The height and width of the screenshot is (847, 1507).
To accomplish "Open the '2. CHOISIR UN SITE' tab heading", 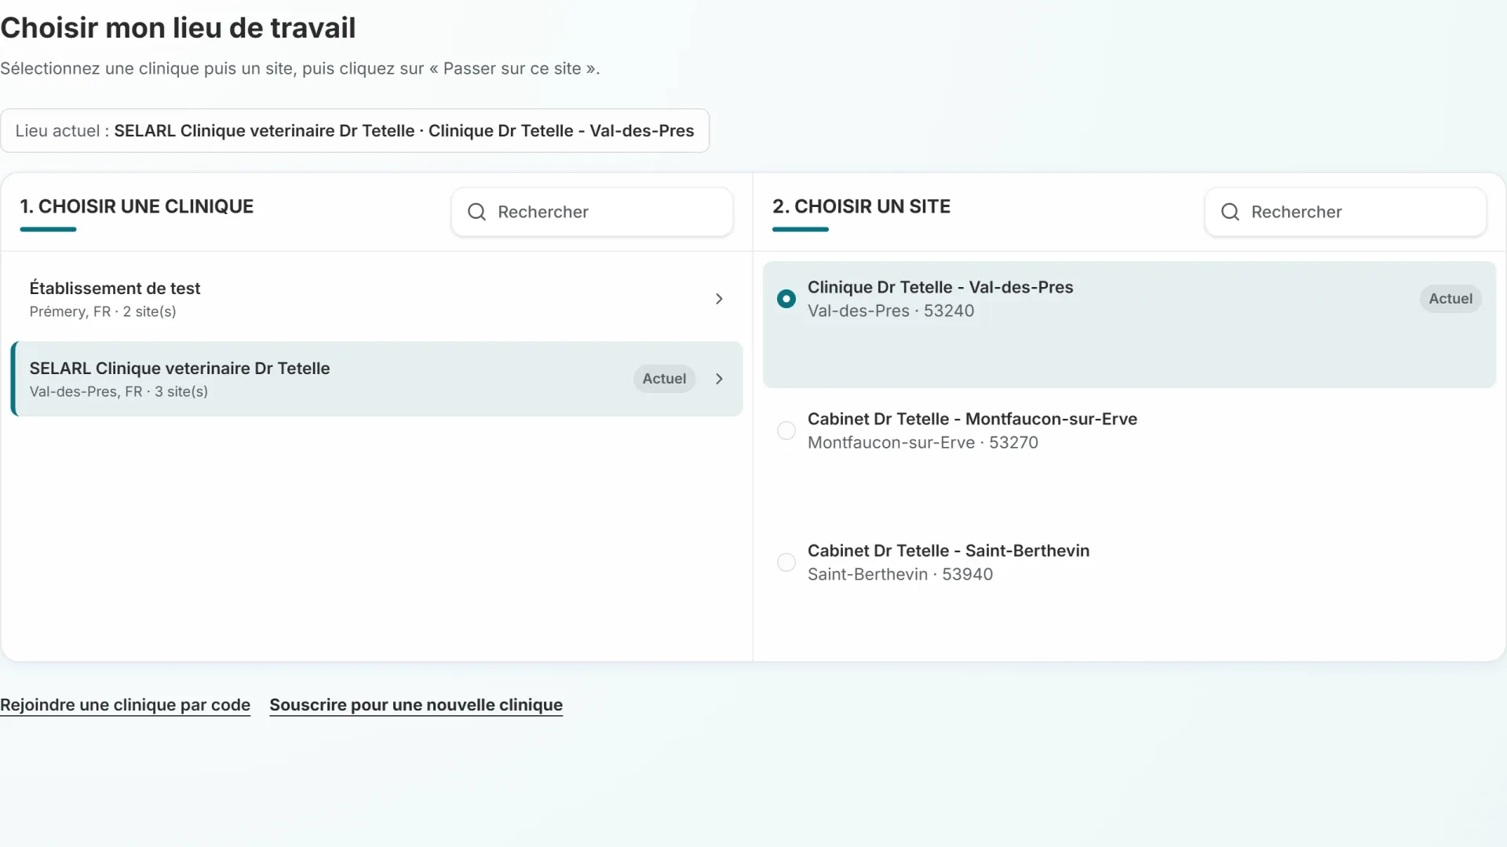I will tap(861, 206).
